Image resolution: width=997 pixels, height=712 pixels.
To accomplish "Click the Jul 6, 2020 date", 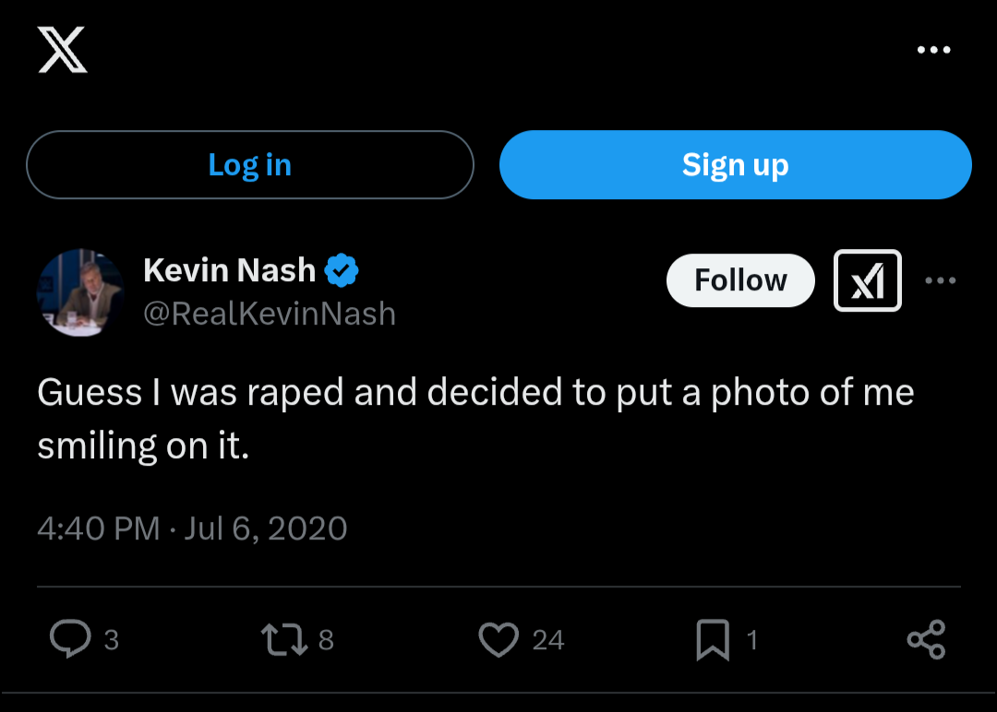I will (x=266, y=528).
